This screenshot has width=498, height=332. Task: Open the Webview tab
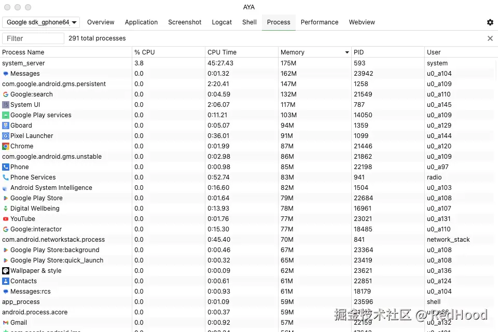pos(362,22)
